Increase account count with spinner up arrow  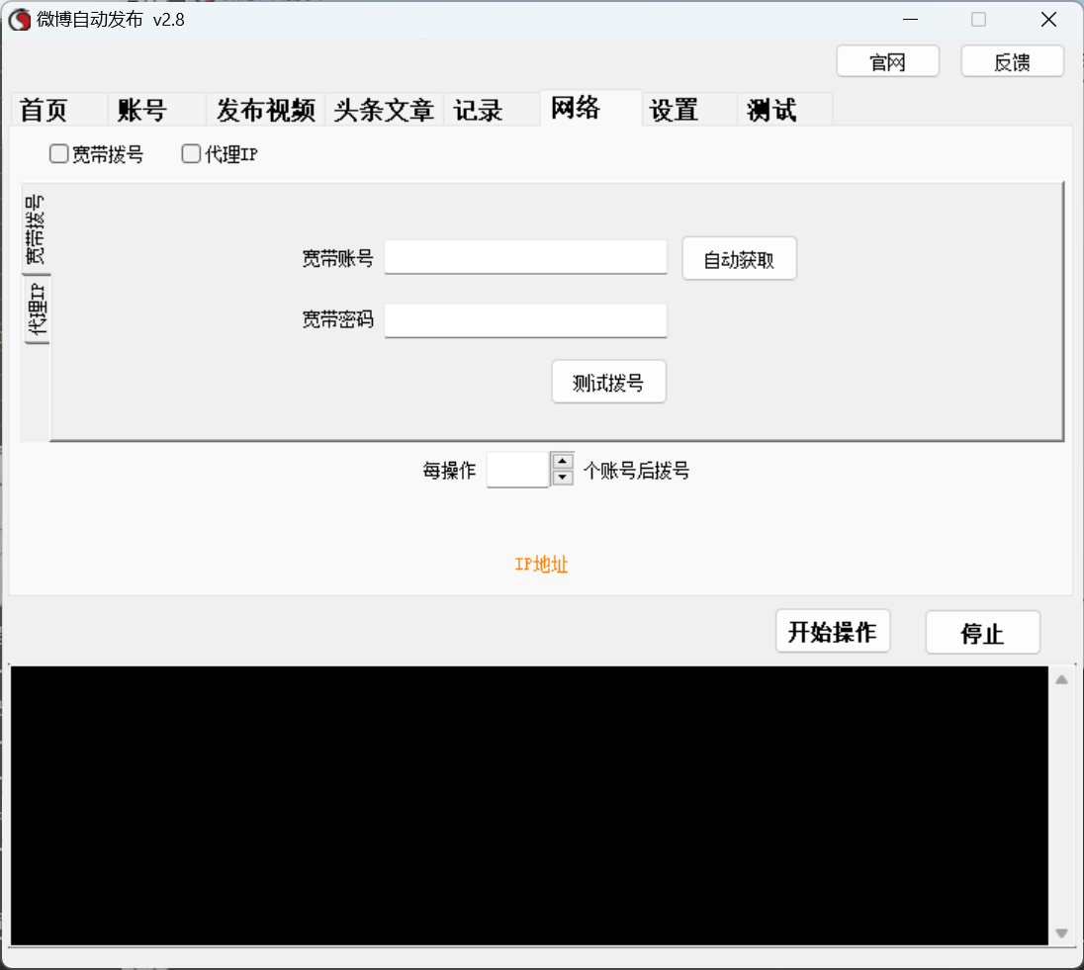point(563,461)
